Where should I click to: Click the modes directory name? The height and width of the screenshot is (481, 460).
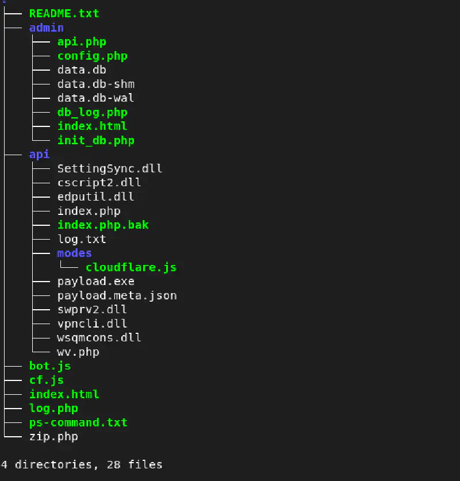(74, 253)
